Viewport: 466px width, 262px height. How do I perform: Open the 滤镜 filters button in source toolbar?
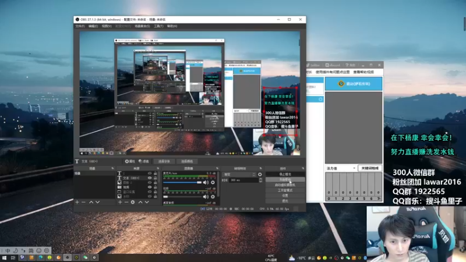(144, 161)
